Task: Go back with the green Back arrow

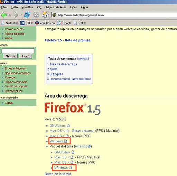Action: (x=4, y=15)
